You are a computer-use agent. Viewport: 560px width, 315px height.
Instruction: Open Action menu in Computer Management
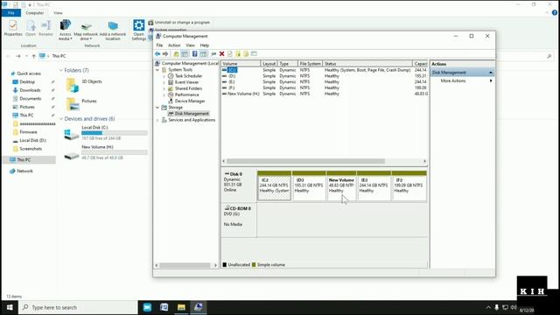pos(174,45)
